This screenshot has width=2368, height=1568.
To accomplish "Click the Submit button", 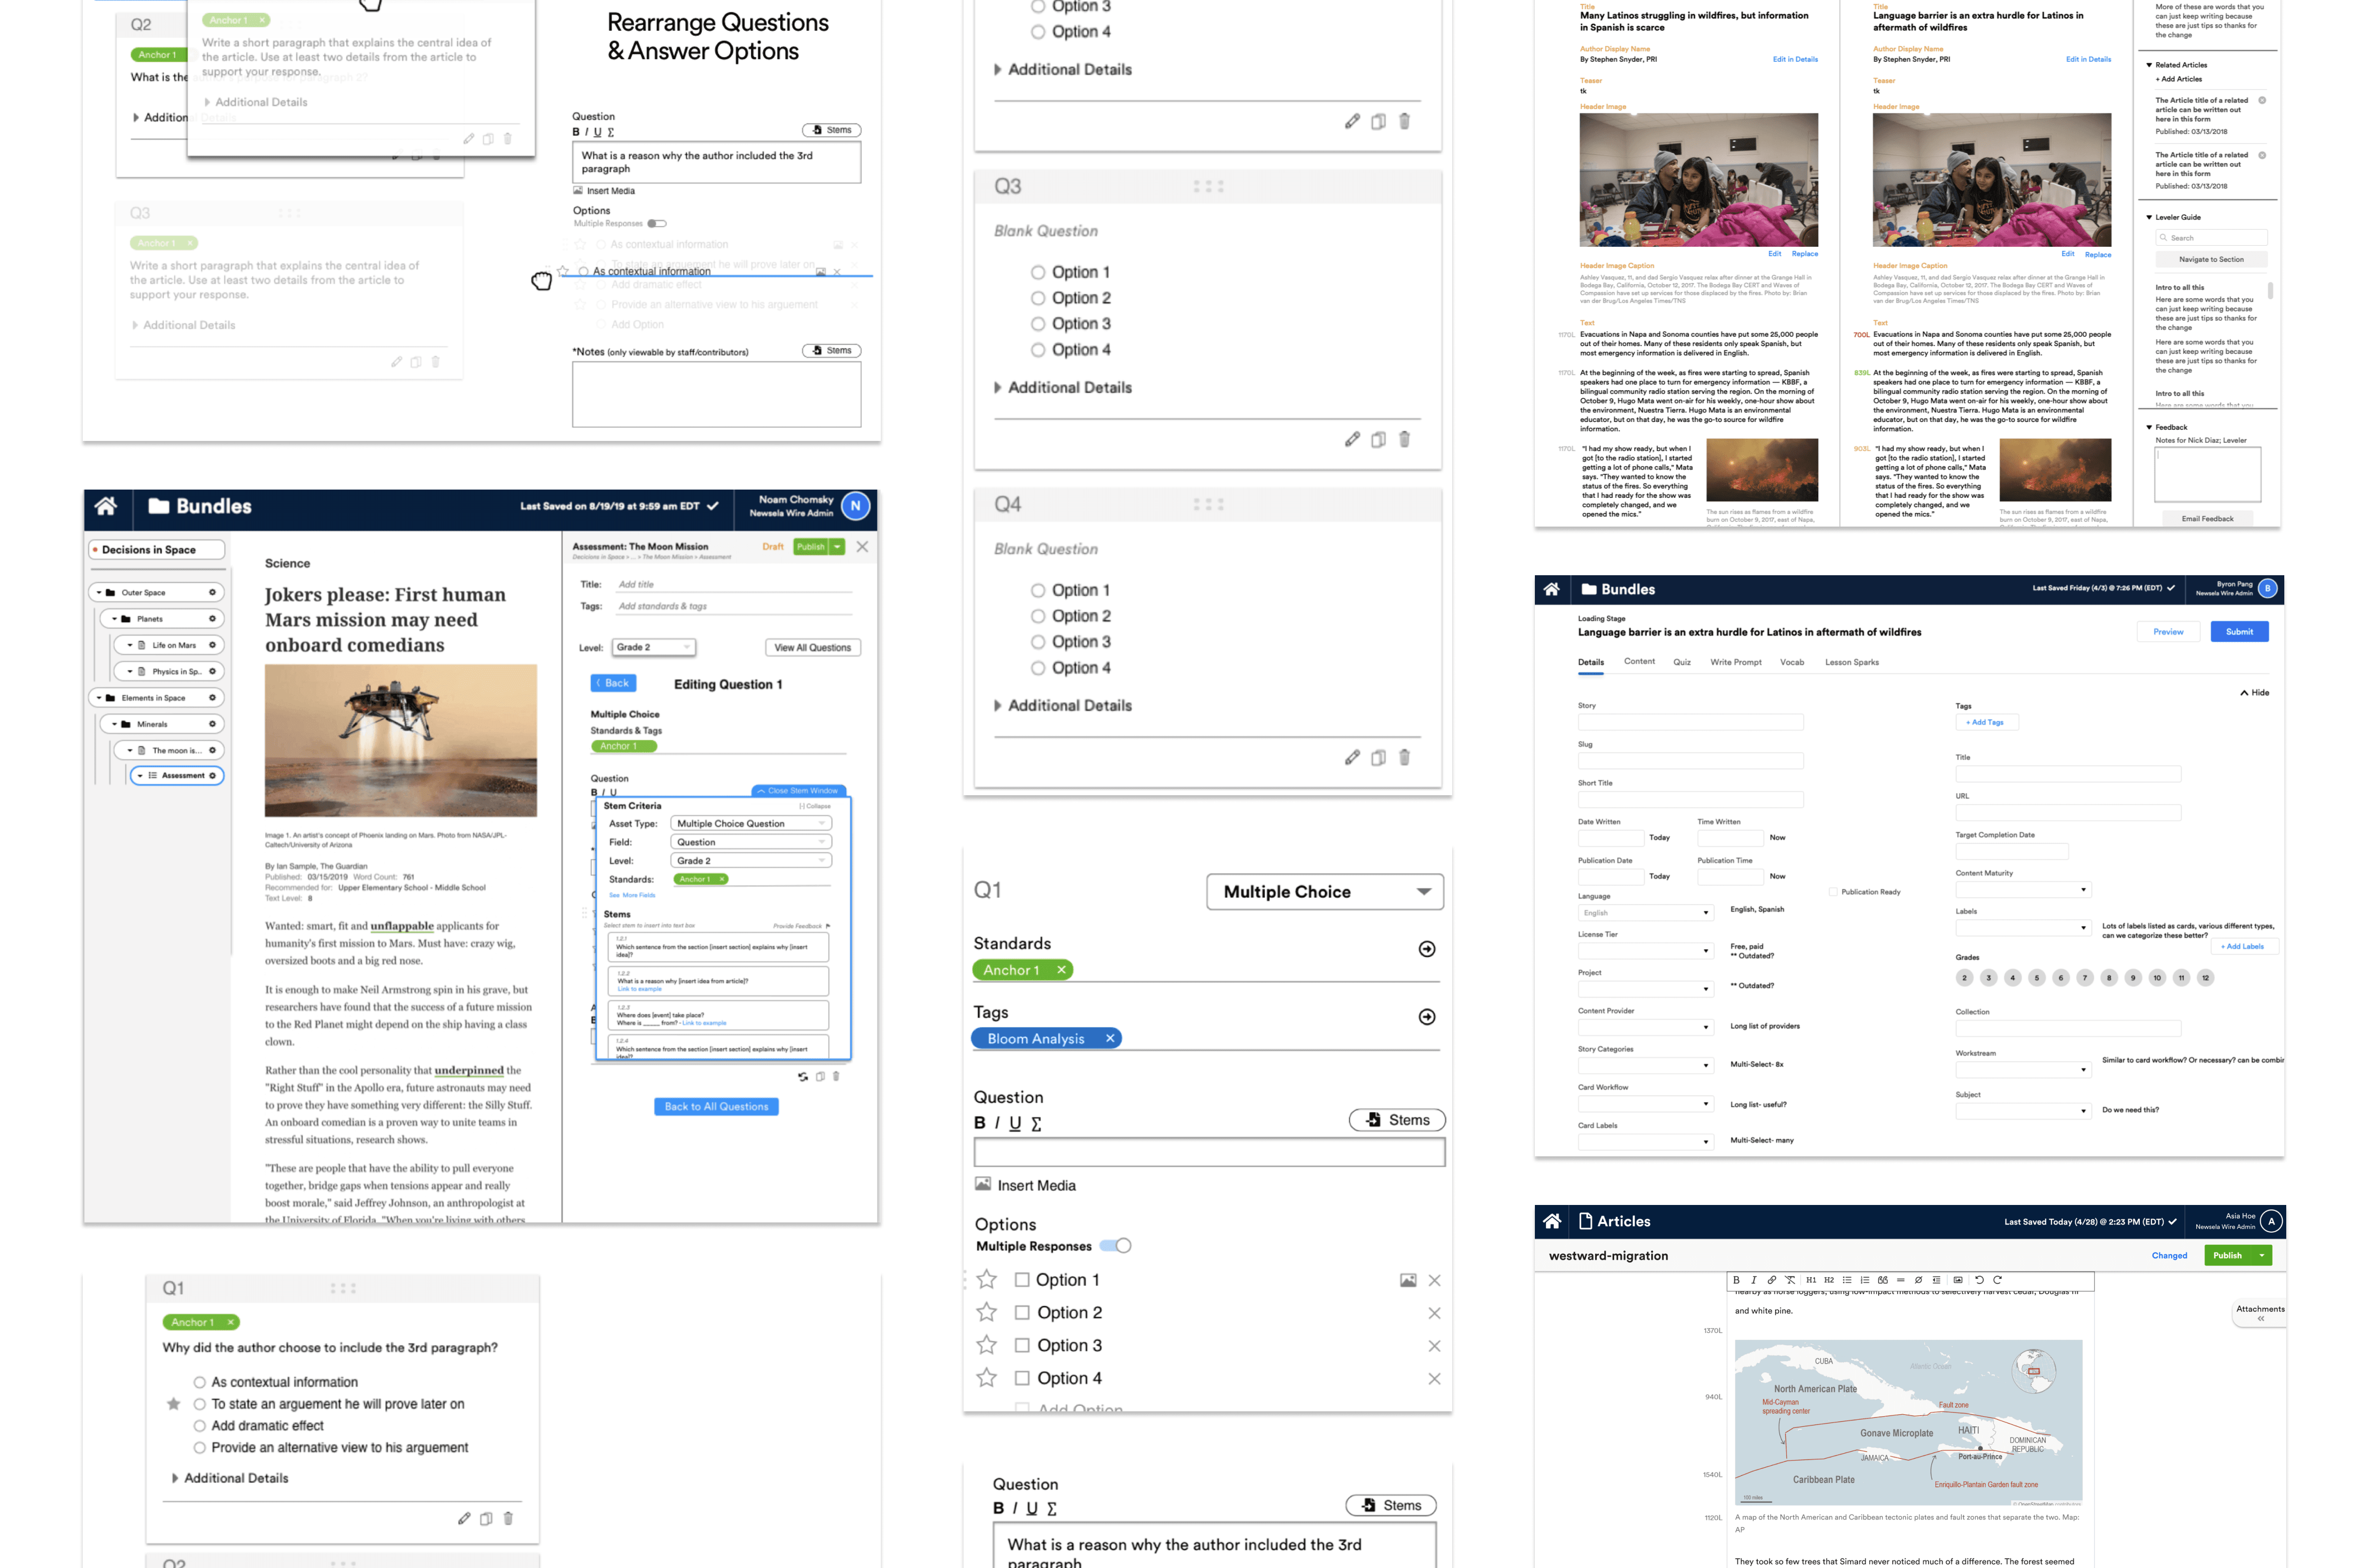I will point(2238,631).
